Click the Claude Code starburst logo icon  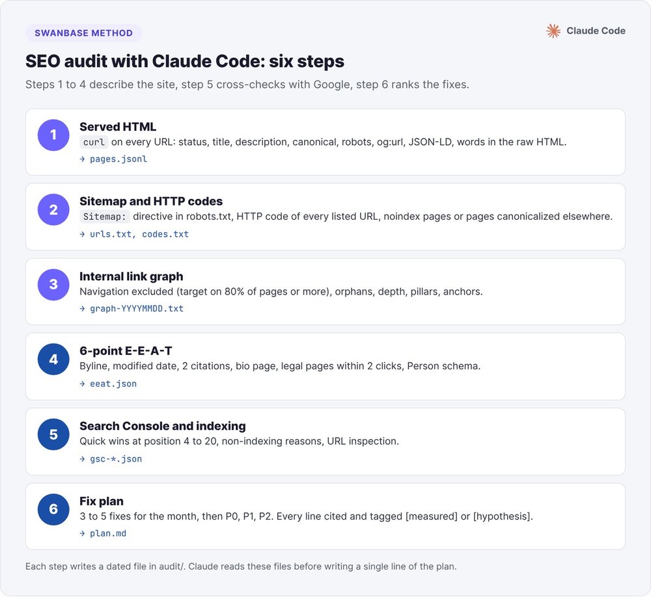553,31
